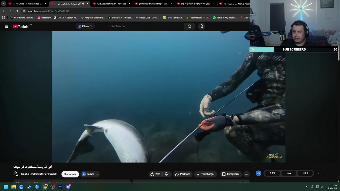The height and width of the screenshot is (191, 340).
Task: Open the Tell It To My Heart bookmark
Action: point(225,18)
